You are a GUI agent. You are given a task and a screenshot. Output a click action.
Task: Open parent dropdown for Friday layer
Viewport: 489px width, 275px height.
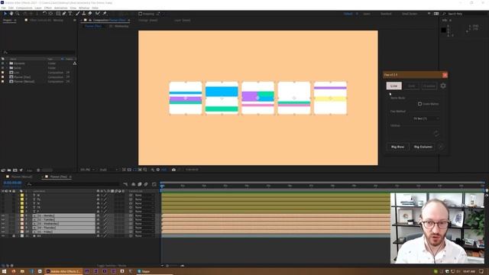click(x=144, y=231)
